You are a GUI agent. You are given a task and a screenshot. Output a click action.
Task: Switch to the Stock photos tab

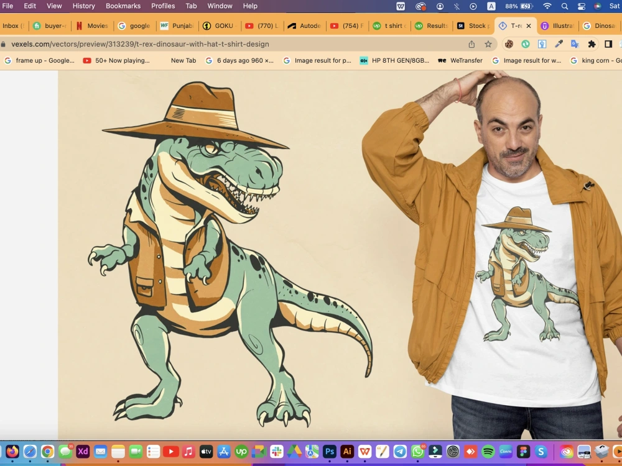pyautogui.click(x=474, y=25)
